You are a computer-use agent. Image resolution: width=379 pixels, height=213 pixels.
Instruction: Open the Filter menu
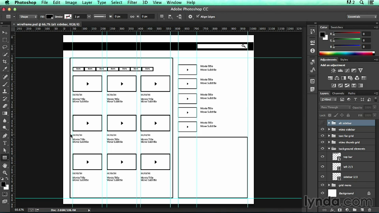click(132, 2)
